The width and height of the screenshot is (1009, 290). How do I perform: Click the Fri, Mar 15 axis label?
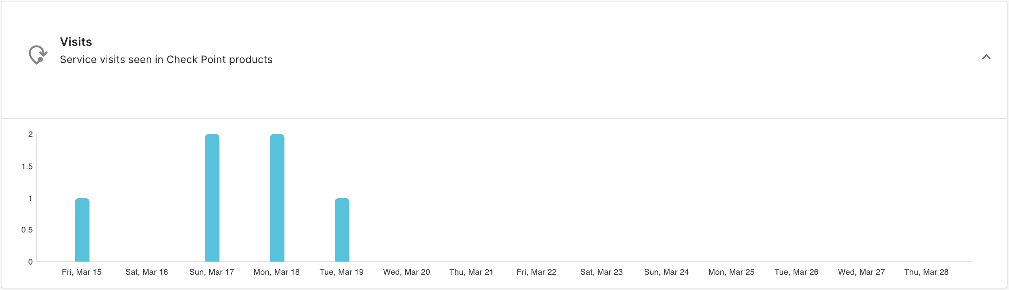[81, 272]
